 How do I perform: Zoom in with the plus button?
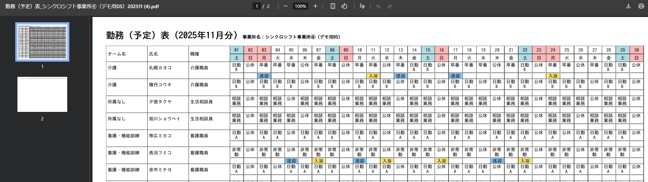click(315, 6)
